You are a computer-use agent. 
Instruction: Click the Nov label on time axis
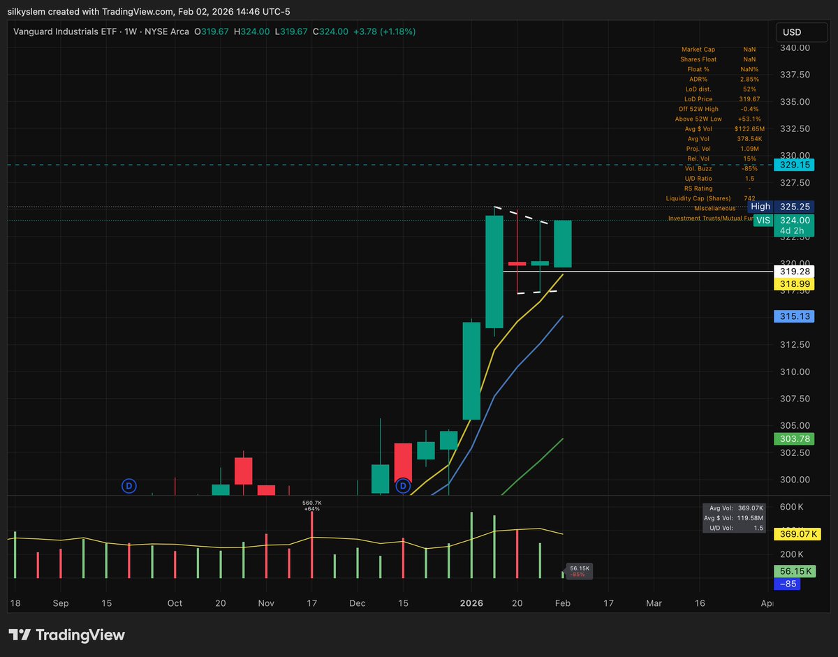click(x=265, y=603)
